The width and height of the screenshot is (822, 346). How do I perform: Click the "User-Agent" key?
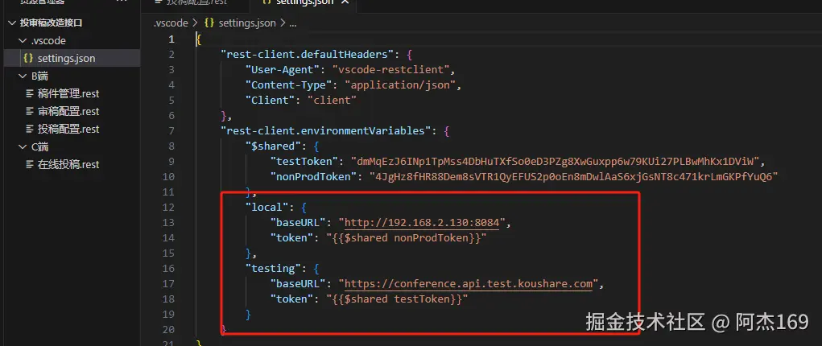[x=283, y=70]
